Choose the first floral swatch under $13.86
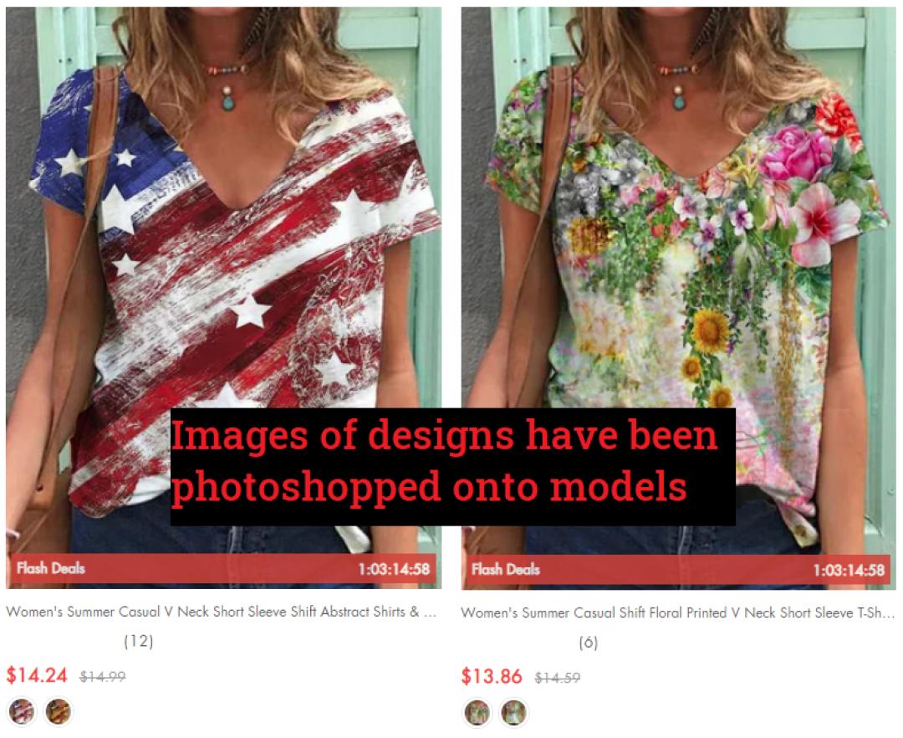Image resolution: width=903 pixels, height=738 pixels. pos(477,712)
